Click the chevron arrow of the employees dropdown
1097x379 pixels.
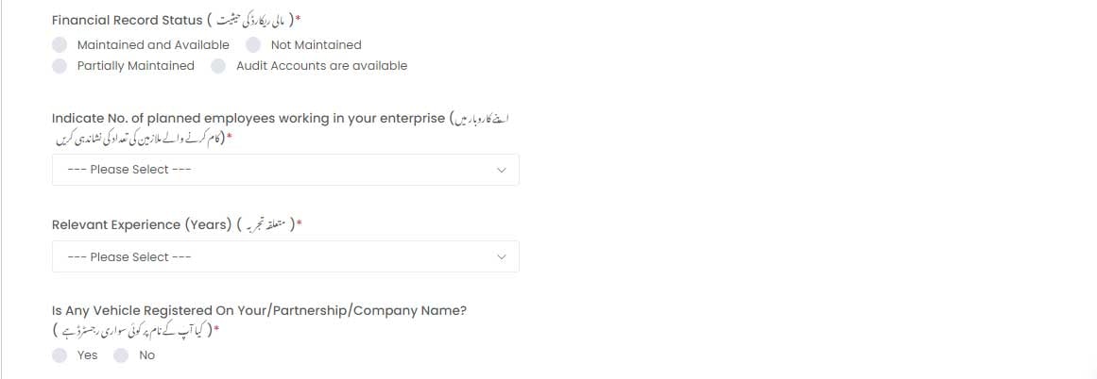(501, 170)
